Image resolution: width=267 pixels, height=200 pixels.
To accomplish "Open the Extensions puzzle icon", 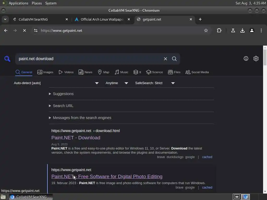I will tap(219, 30).
